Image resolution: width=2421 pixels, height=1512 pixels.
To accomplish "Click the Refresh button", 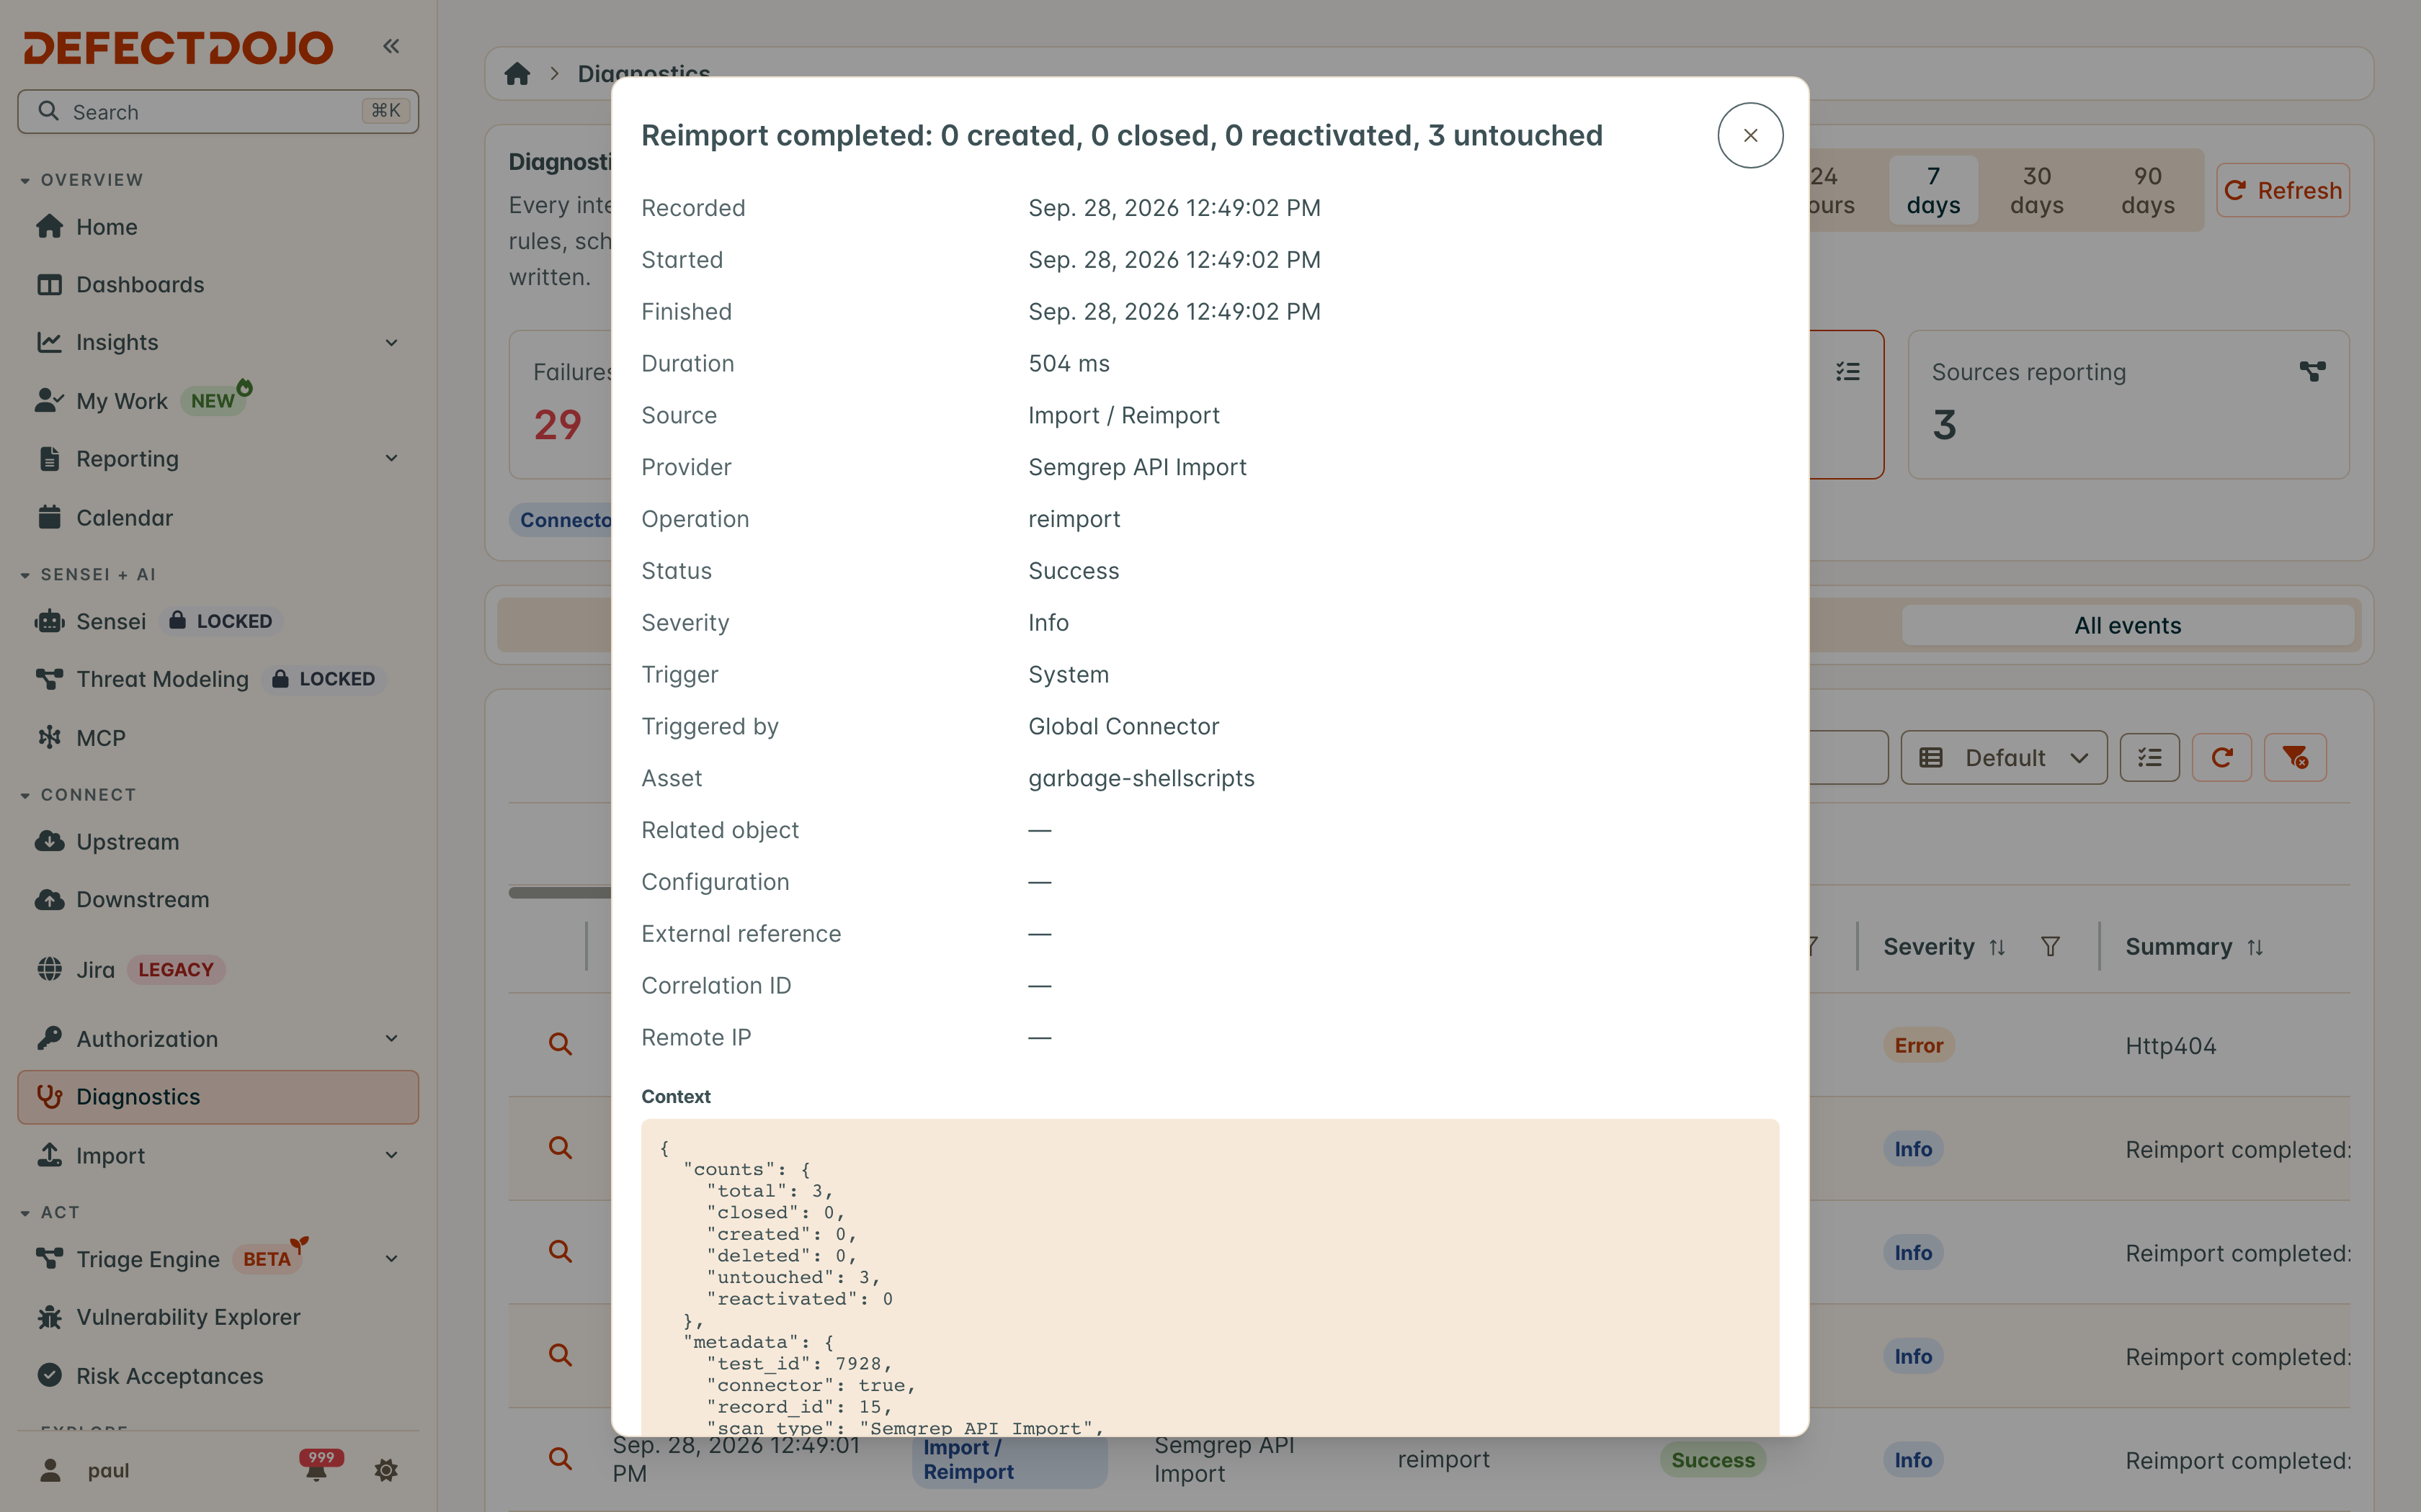I will 2283,190.
